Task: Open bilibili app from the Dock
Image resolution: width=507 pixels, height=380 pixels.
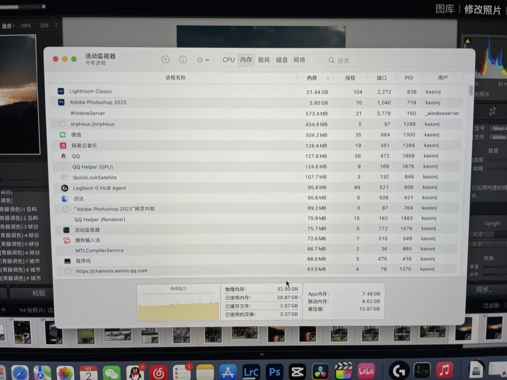Action: pos(366,371)
